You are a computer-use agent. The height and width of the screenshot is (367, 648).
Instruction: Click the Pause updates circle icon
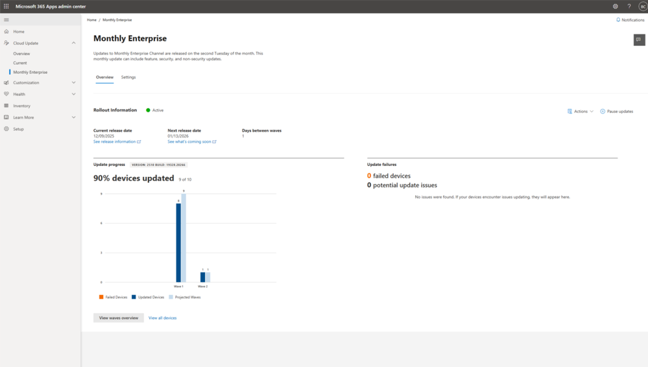[x=603, y=111]
